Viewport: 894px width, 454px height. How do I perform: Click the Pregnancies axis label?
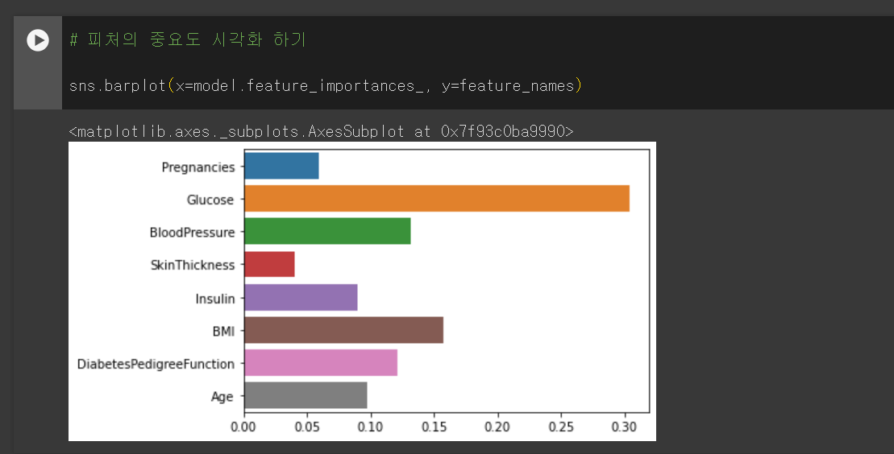198,167
